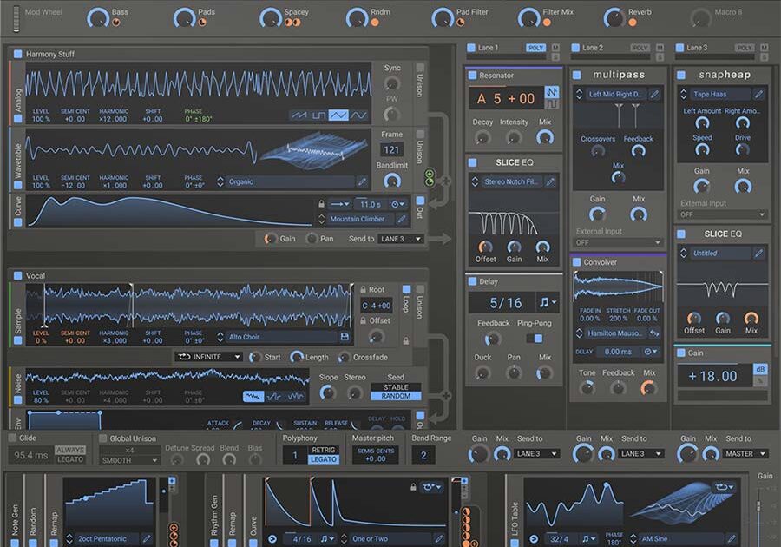Edit the One or Two curve preset
The width and height of the screenshot is (781, 547).
pyautogui.click(x=438, y=538)
